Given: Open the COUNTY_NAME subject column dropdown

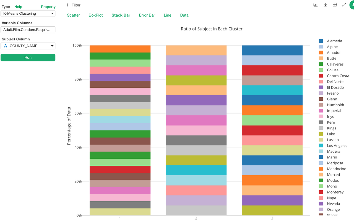Looking at the screenshot, I should tap(28, 46).
